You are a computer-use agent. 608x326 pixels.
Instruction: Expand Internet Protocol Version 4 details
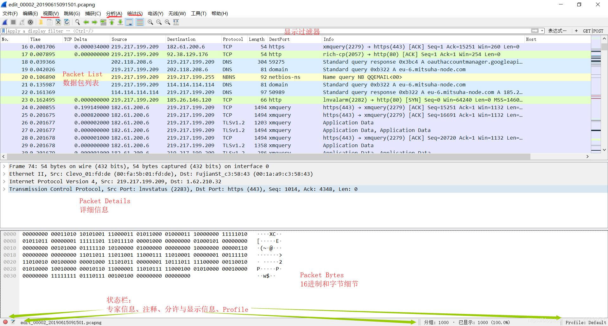pos(4,181)
